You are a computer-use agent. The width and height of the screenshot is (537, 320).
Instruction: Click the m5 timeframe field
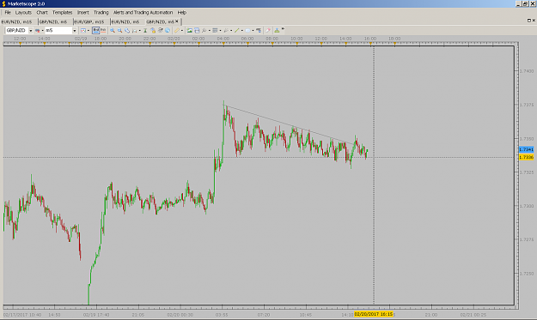coord(58,30)
